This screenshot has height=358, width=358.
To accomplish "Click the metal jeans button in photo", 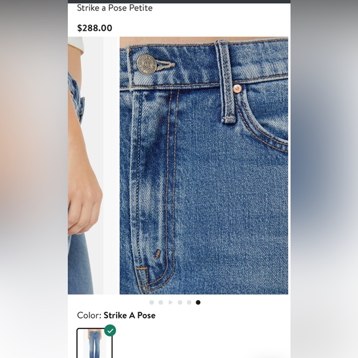I will tap(146, 65).
